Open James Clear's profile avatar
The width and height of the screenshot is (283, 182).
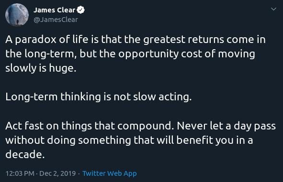point(17,15)
